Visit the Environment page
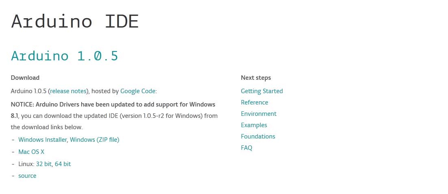Screen dimensions: 448x194 (x=259, y=114)
